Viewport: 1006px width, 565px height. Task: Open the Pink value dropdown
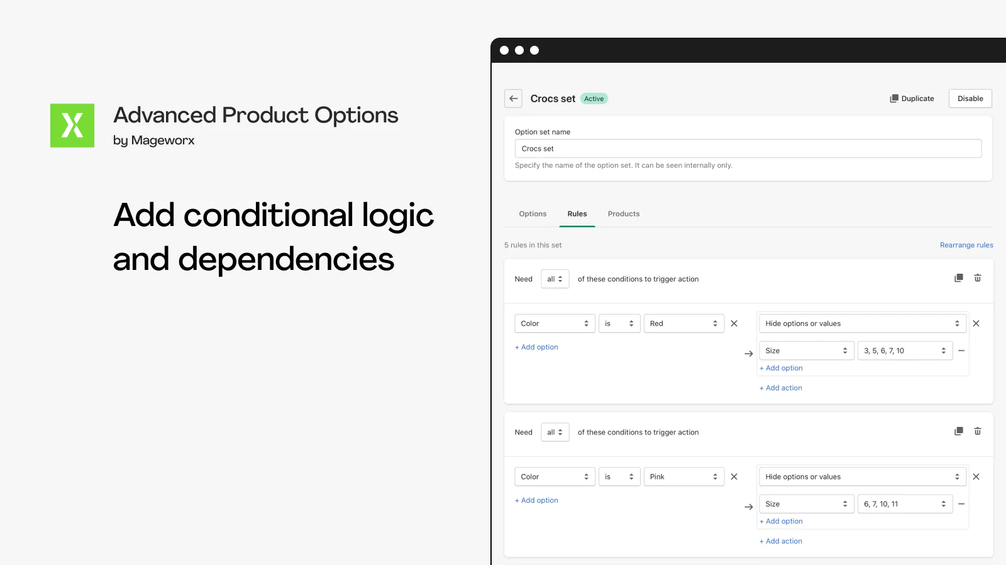pos(684,476)
